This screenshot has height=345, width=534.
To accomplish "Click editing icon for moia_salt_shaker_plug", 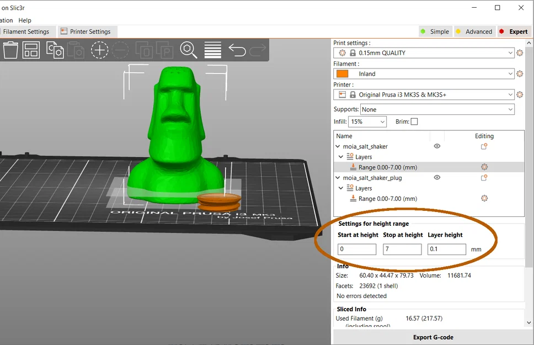I will tap(484, 178).
